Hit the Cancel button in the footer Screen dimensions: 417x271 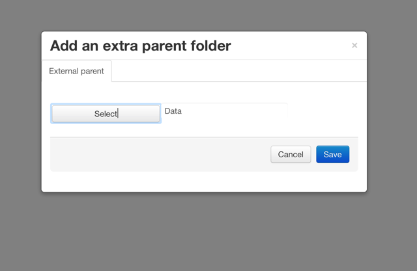click(291, 154)
